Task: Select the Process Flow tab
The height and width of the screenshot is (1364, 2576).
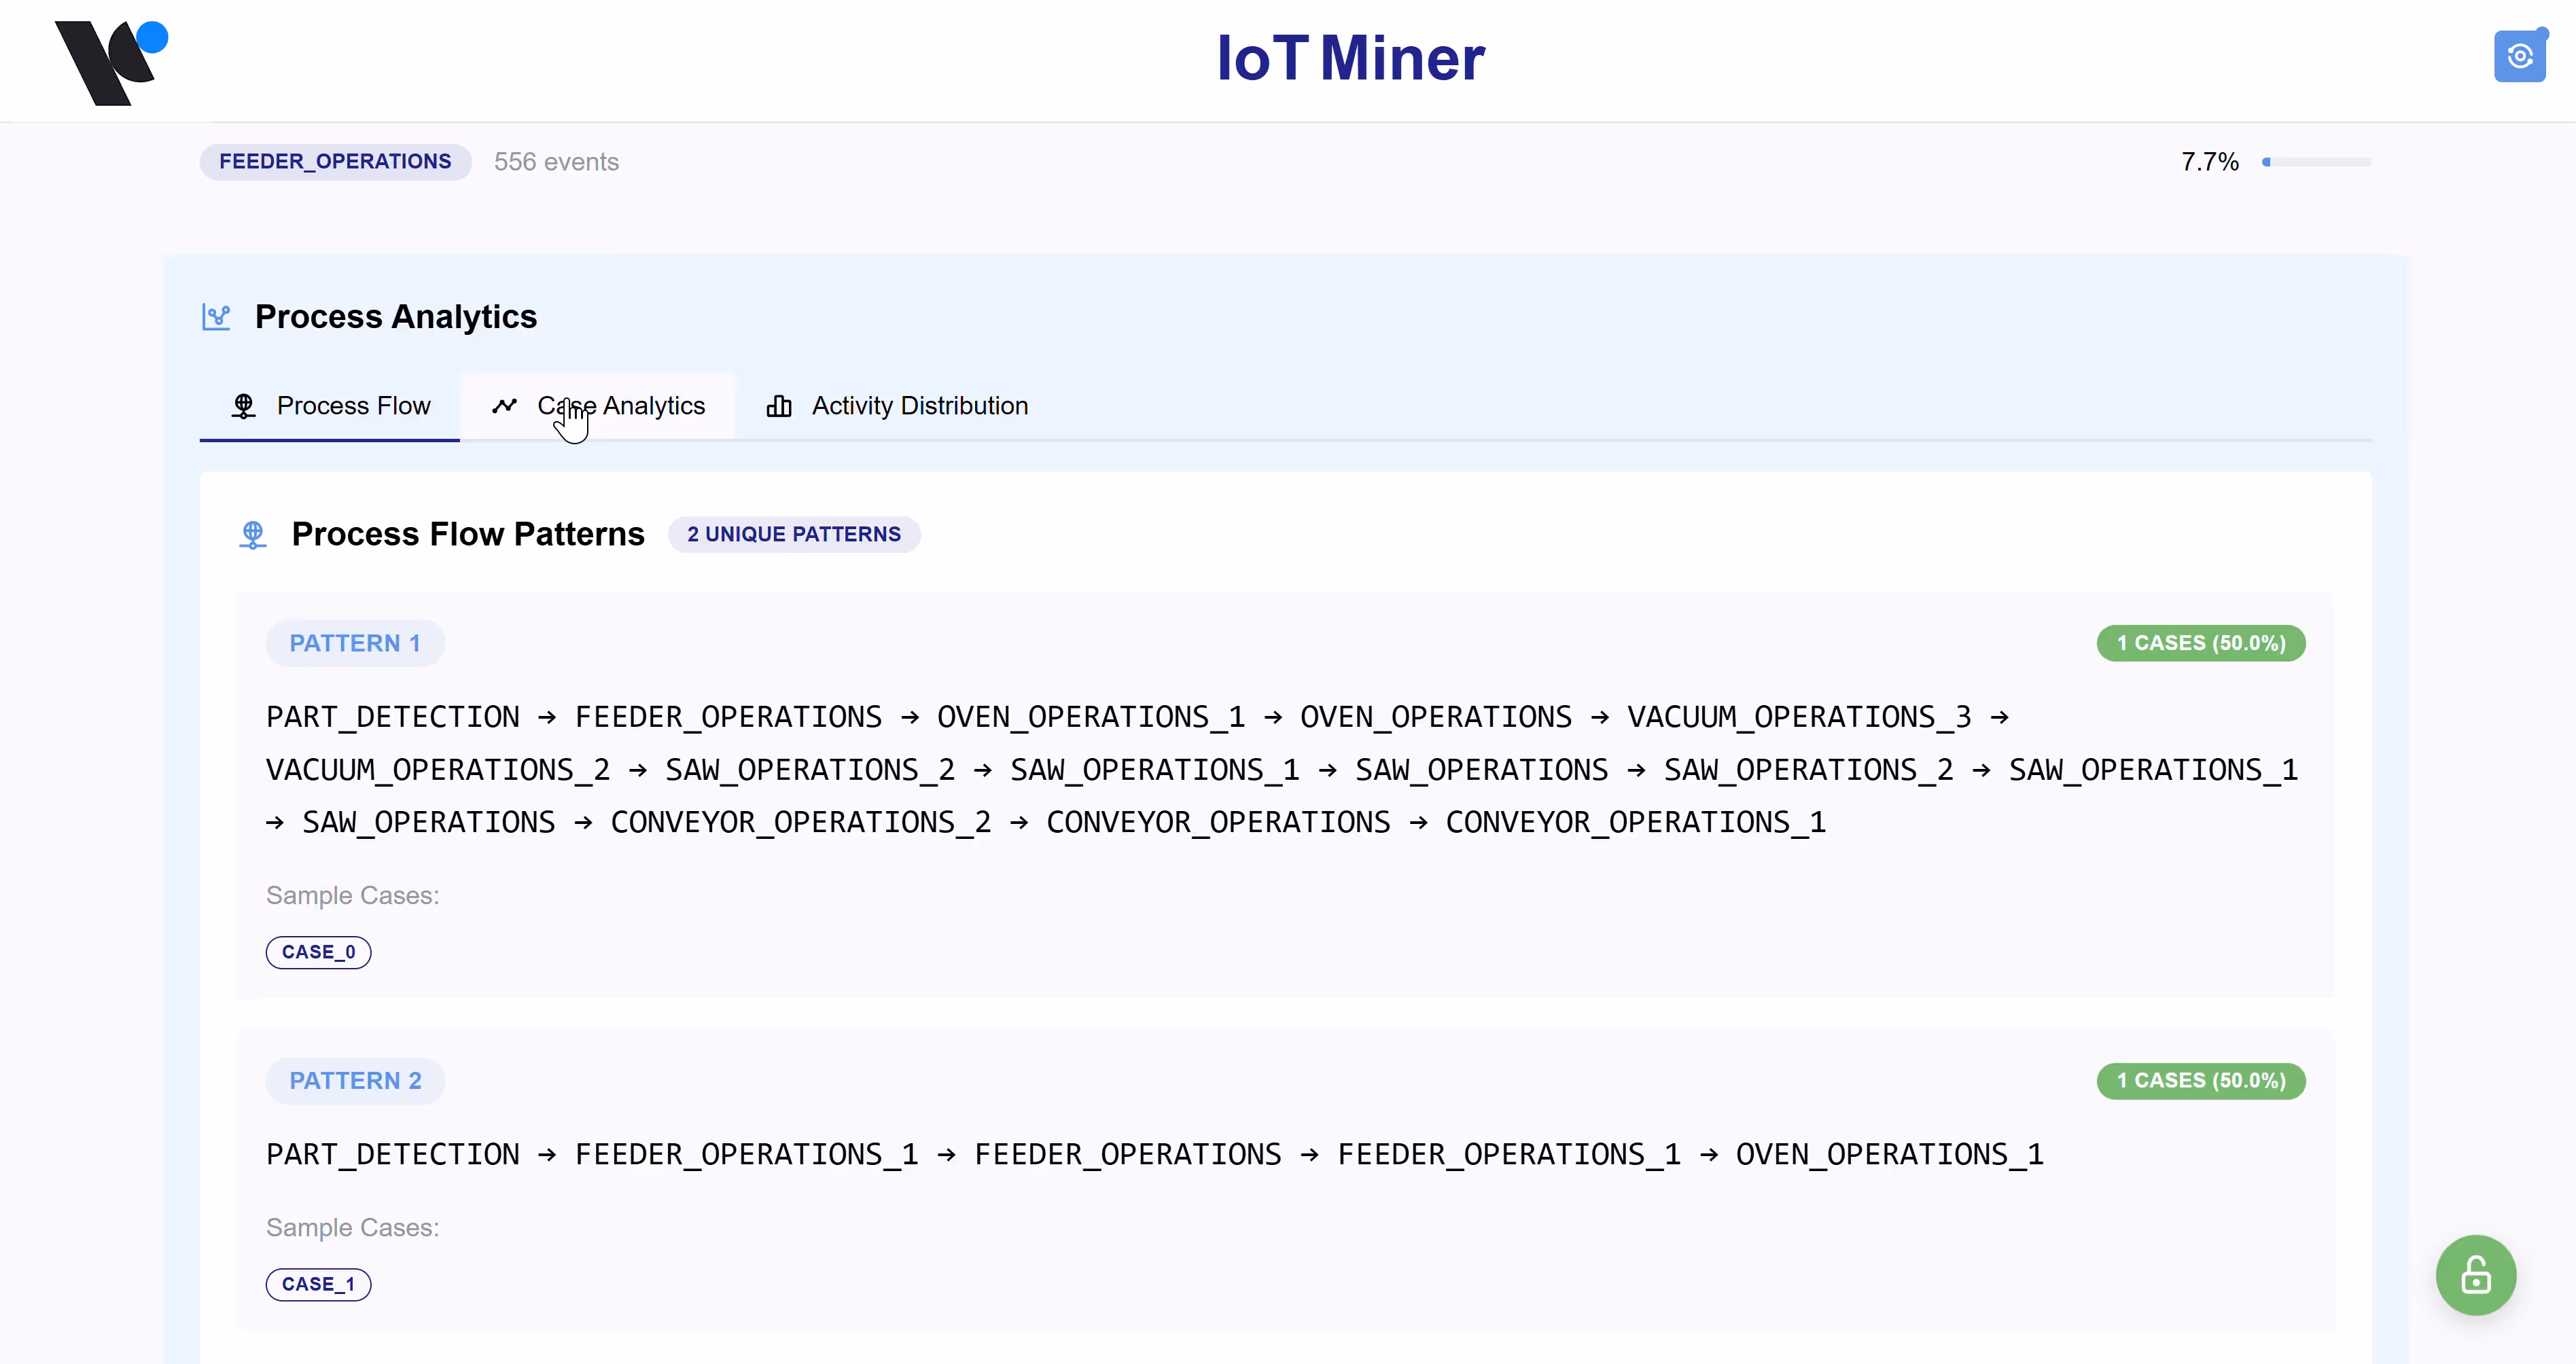Action: pos(354,406)
